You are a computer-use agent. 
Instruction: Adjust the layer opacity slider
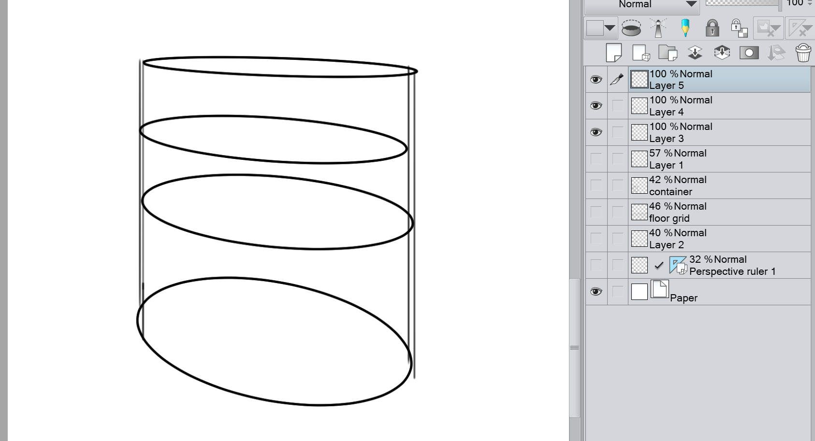(743, 4)
